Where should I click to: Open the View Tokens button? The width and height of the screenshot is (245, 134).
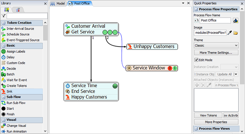click(x=208, y=115)
